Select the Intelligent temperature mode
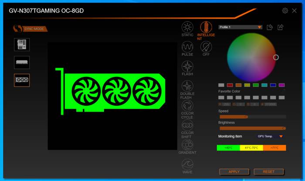The image size is (305, 181). click(x=206, y=31)
